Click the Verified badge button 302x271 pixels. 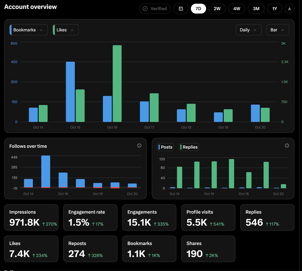[x=155, y=9]
